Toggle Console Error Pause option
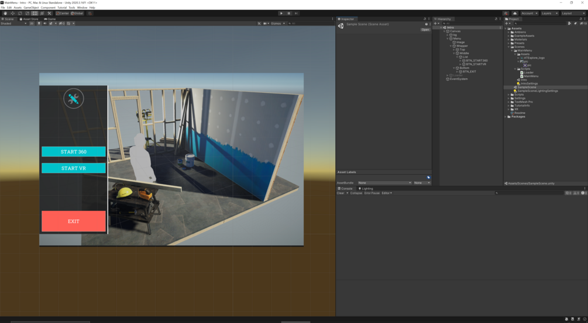Screen dimensions: 588x323 tap(372, 193)
